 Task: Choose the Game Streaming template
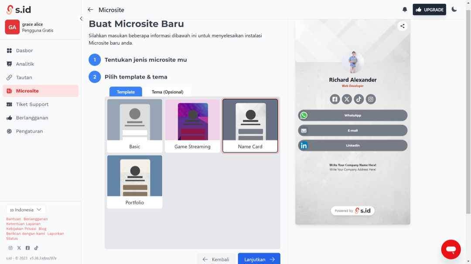(192, 126)
